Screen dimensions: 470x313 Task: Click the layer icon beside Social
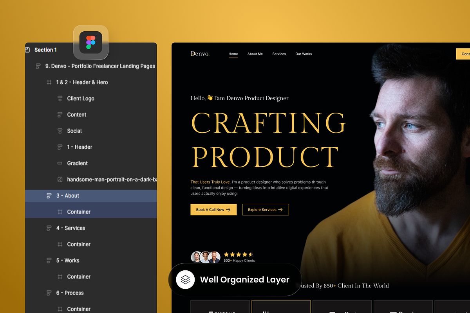(60, 131)
